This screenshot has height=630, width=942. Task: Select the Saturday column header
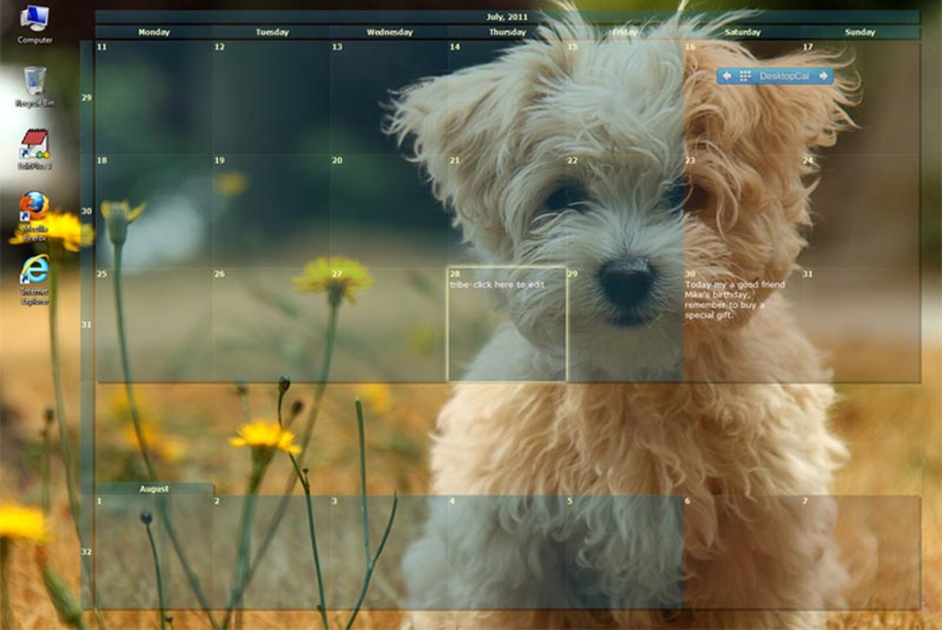(744, 31)
